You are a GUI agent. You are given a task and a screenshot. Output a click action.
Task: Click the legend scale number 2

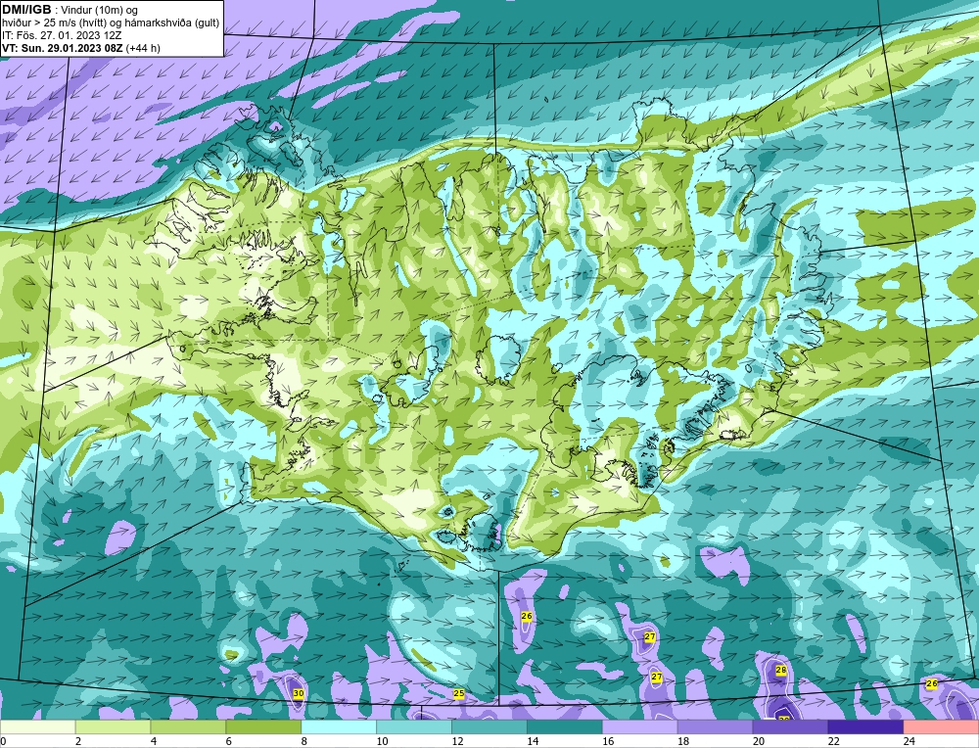tap(78, 741)
